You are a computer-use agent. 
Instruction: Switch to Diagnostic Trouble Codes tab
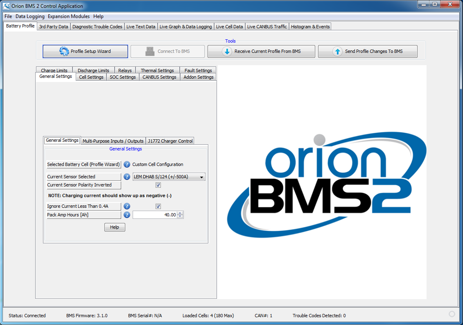pos(97,27)
